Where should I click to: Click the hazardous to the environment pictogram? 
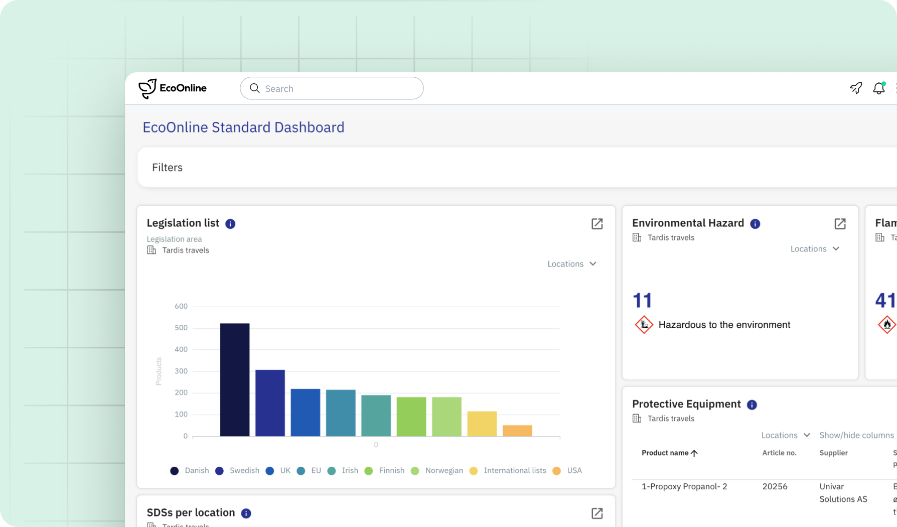(643, 324)
